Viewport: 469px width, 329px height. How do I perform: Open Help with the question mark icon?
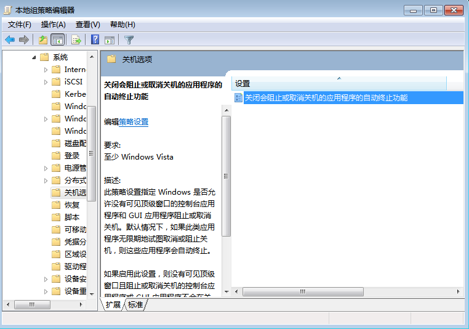(95, 39)
